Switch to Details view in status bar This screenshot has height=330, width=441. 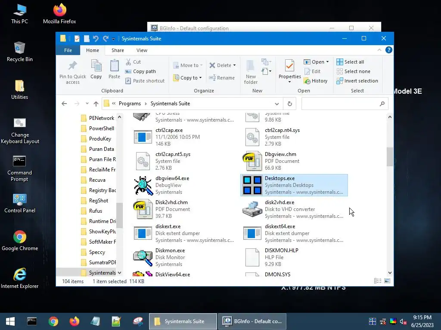(377, 281)
